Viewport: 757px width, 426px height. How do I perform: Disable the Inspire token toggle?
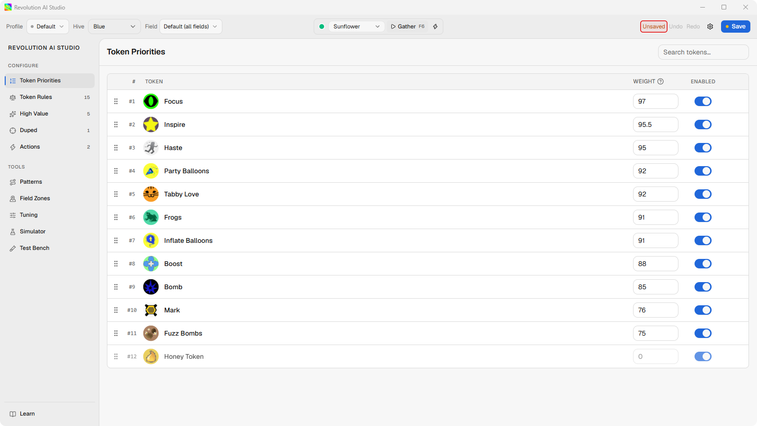(x=703, y=124)
